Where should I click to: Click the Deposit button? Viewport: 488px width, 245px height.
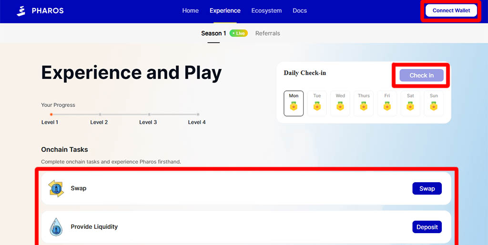pyautogui.click(x=427, y=227)
